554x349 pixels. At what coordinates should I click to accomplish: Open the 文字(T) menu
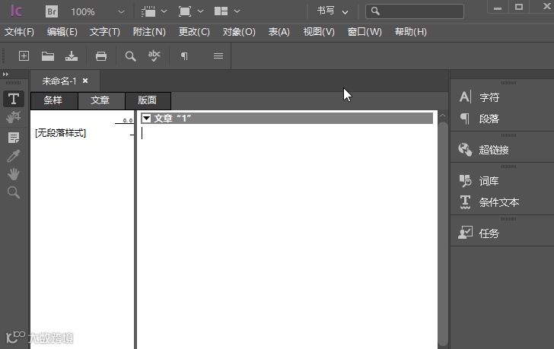105,32
